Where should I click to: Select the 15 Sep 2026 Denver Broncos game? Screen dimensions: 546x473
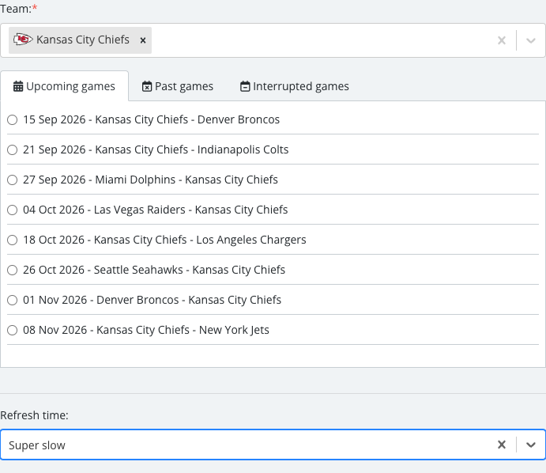click(x=13, y=120)
